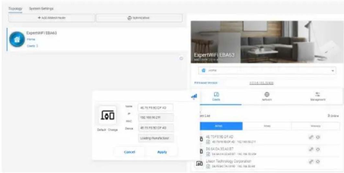Select the rightmost client list filter
The image size is (344, 173).
315,126
